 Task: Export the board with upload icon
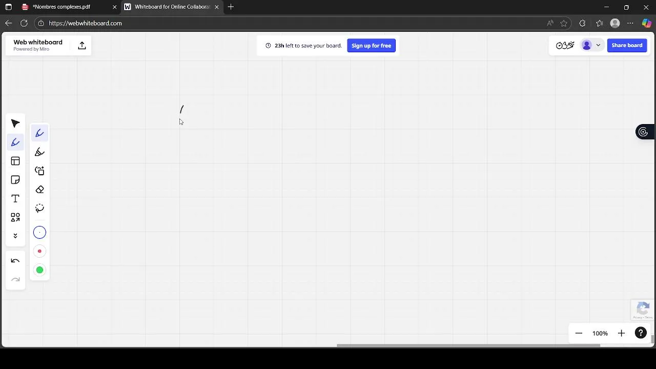point(82,46)
